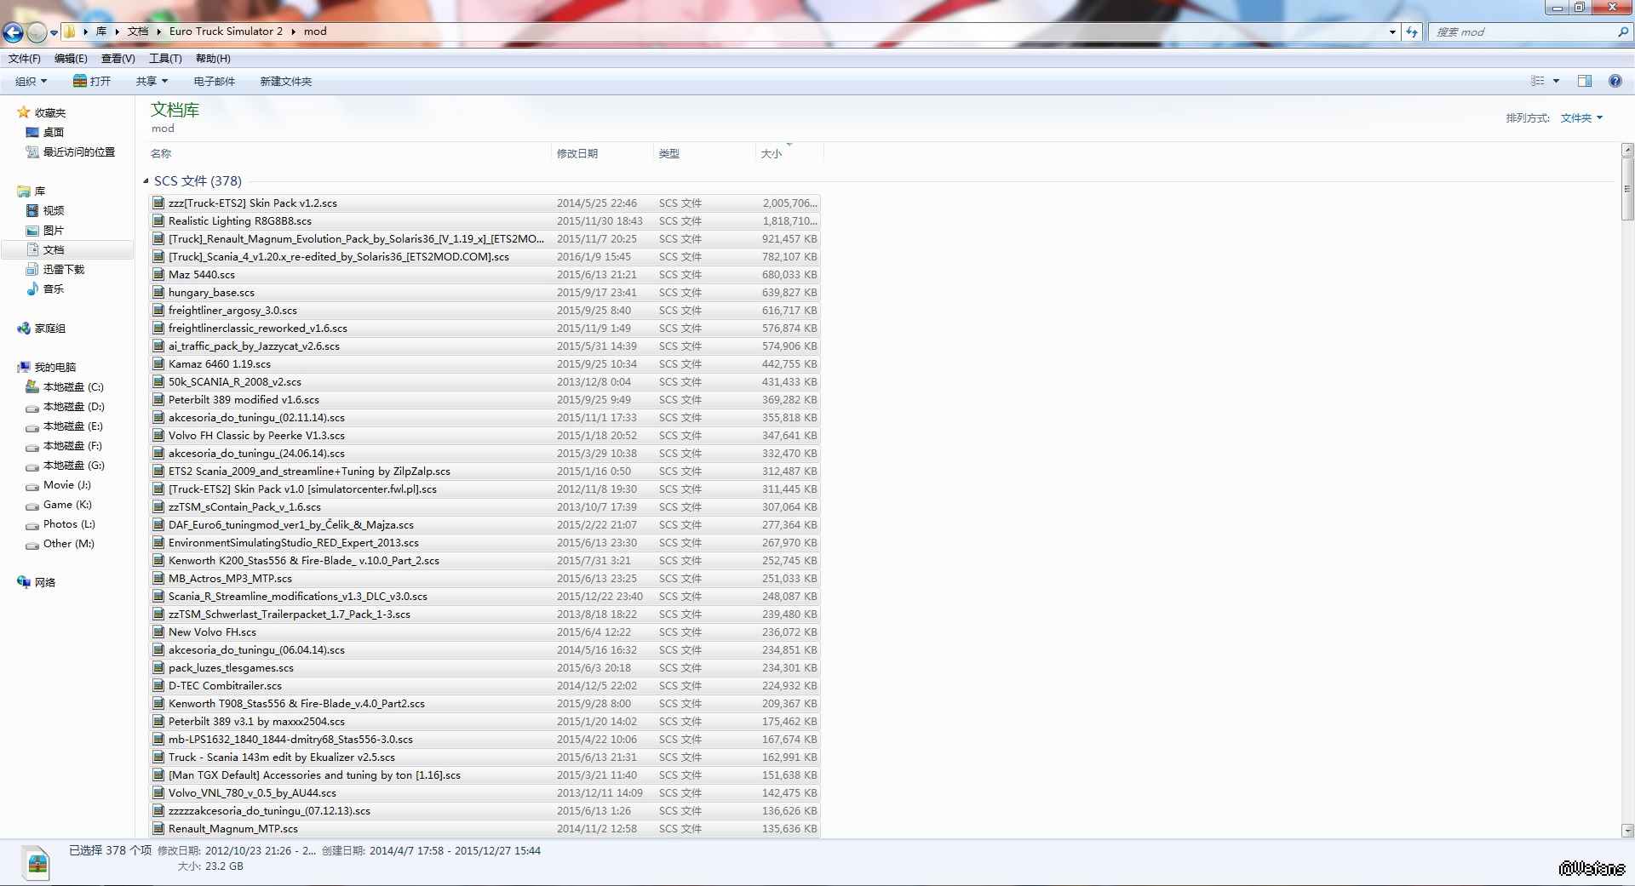Click the Back navigation arrow button
Screen dimensions: 1635x886
13,32
